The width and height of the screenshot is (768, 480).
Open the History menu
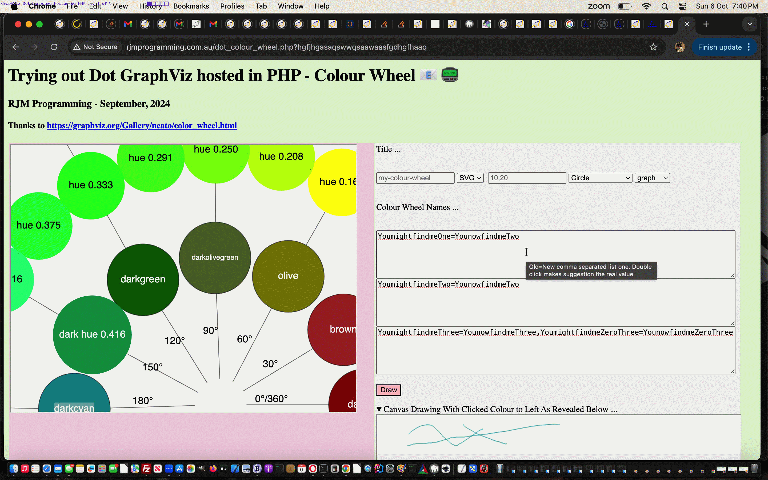click(150, 6)
